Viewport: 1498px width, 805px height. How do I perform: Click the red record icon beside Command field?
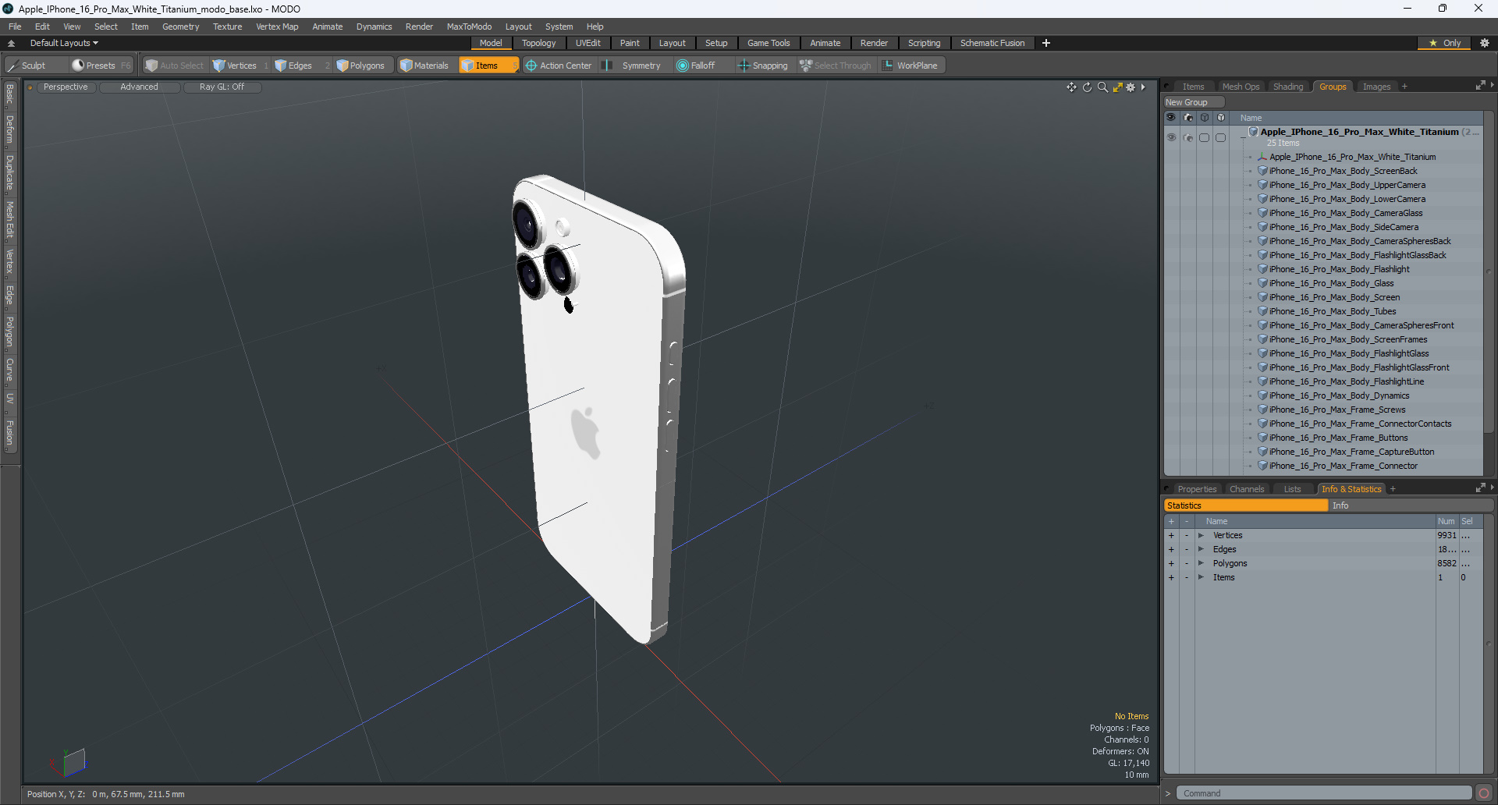(x=1484, y=793)
